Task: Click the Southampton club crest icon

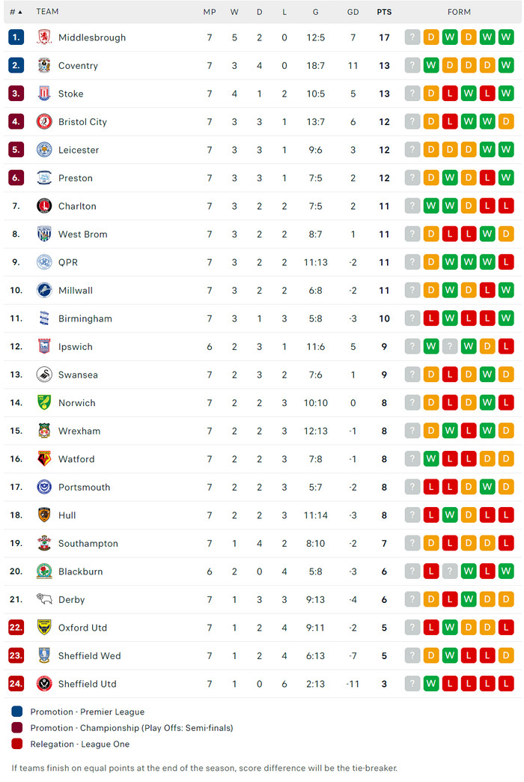Action: click(x=44, y=544)
